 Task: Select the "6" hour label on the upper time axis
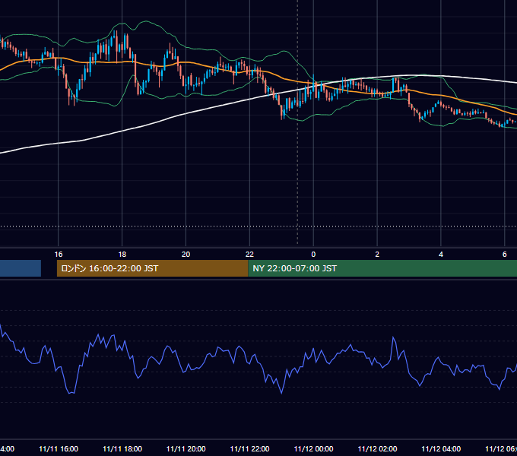[505, 255]
